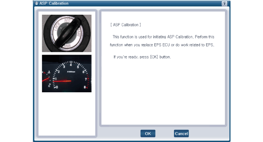Click the coolant temperature symbol in the gauge photo
Screen dimensions: 263x142
pyautogui.click(x=49, y=72)
